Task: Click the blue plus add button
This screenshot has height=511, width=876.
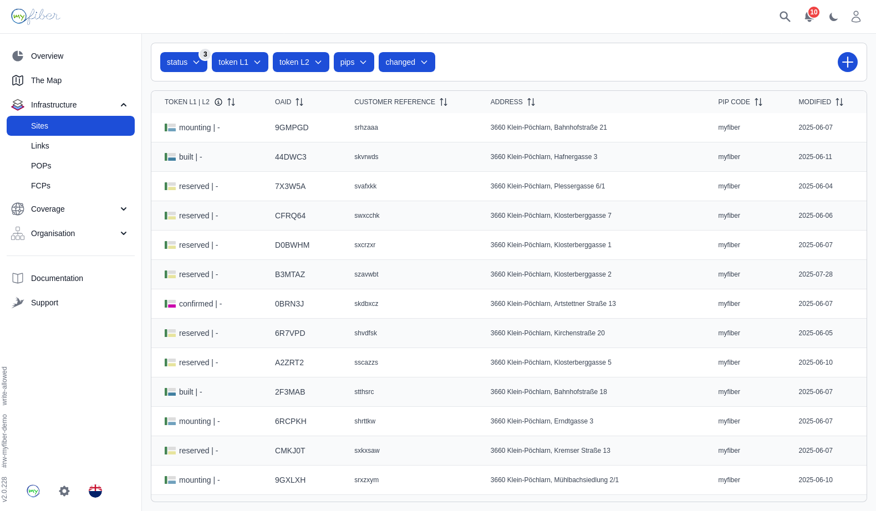Action: pos(847,62)
